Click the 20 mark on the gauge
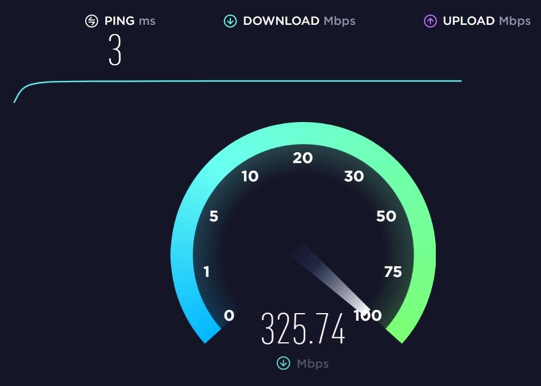This screenshot has height=386, width=541. pyautogui.click(x=303, y=158)
